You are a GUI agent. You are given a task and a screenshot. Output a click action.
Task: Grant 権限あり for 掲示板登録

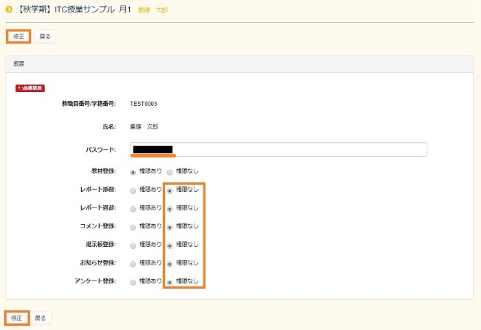coord(133,245)
